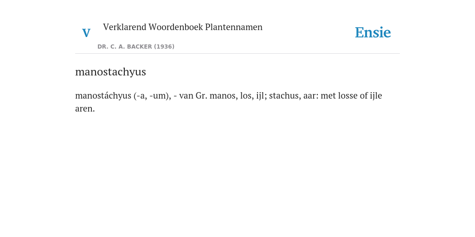This screenshot has height=237, width=475.
Task: Click author line DR. C. A. BACKER (1936)
Action: pos(136,47)
